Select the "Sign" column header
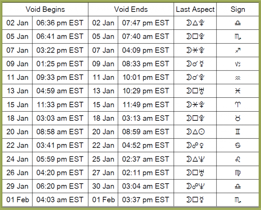Image resolution: width=261 pixels, height=210 pixels. 238,9
